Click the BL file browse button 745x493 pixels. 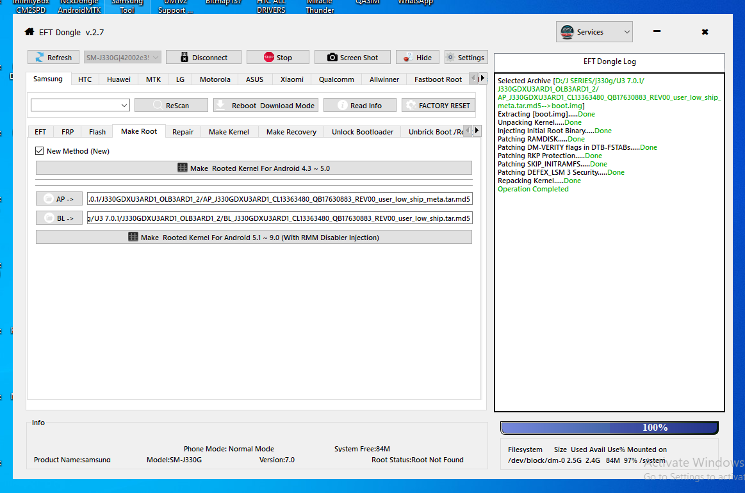point(60,218)
